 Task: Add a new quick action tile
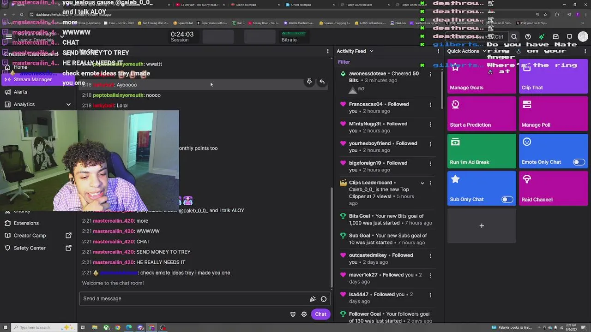point(482,225)
